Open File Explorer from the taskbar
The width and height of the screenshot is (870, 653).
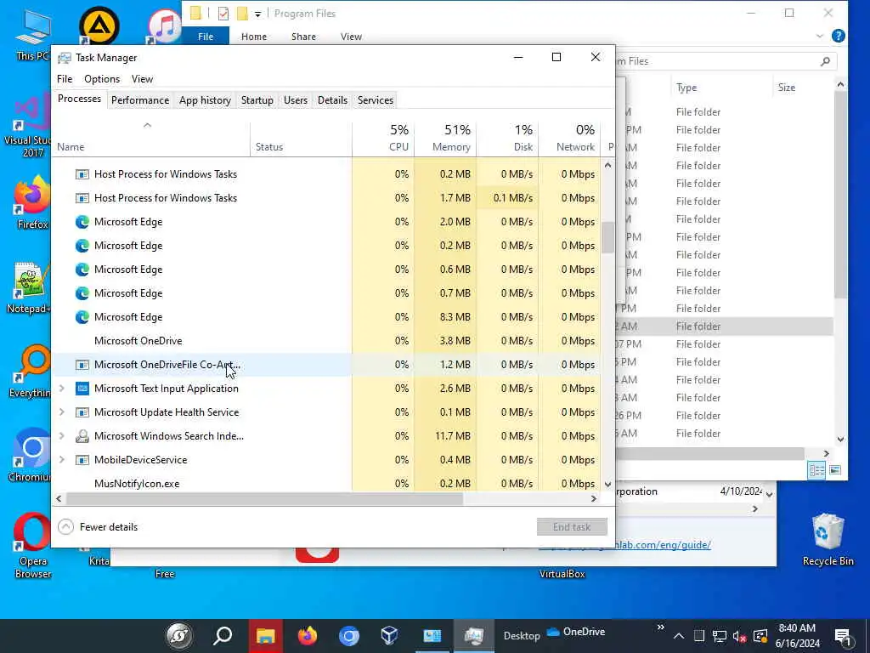coord(265,635)
